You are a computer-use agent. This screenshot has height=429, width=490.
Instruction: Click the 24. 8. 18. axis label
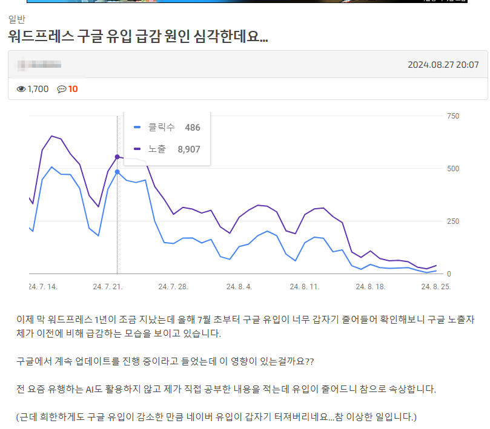pos(371,287)
